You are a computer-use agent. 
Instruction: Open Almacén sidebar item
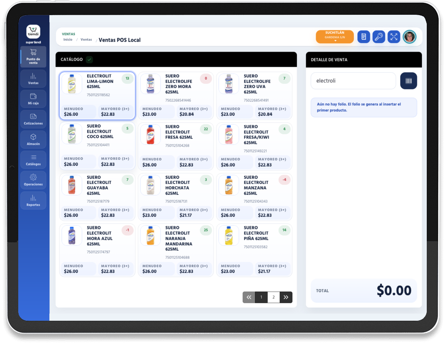pos(33,139)
